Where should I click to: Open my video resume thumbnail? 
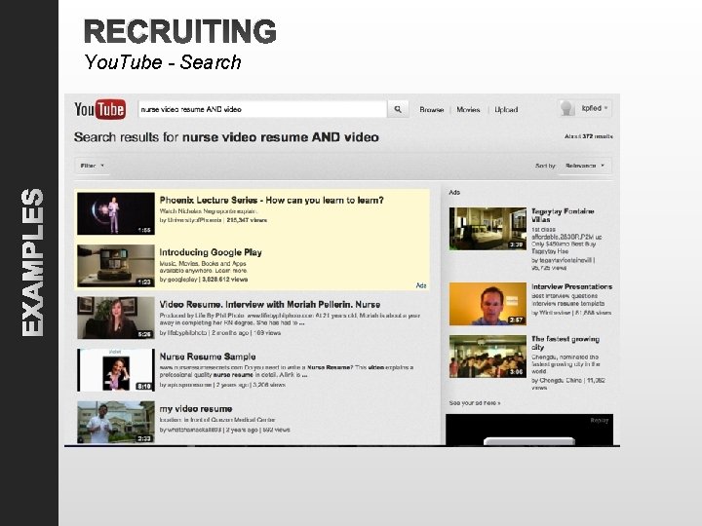point(116,422)
